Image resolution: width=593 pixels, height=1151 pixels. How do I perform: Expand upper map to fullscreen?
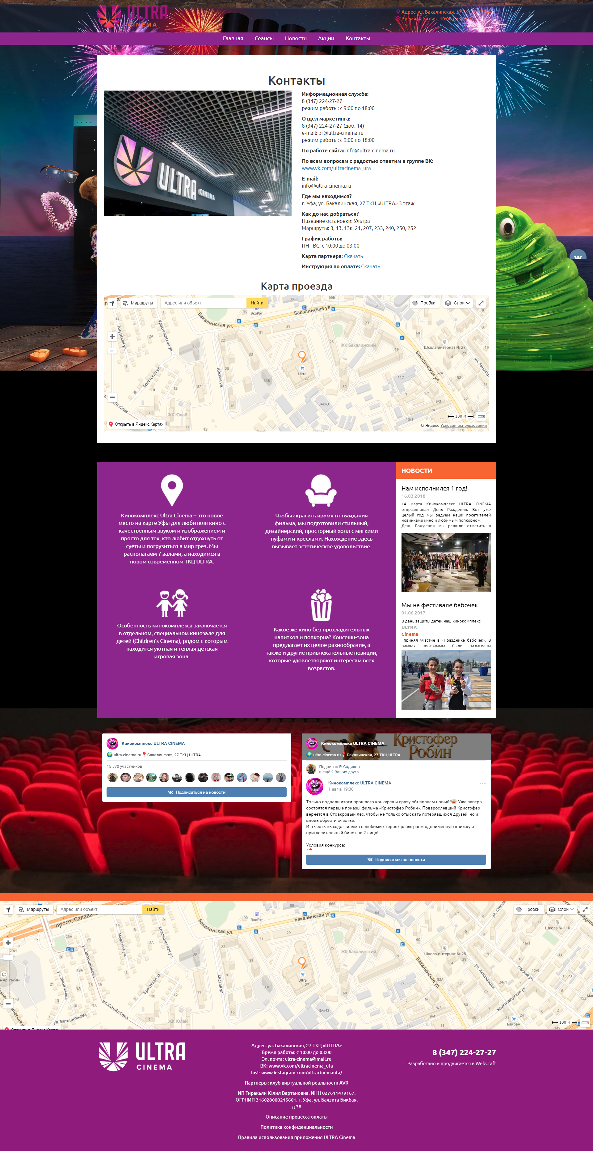click(481, 303)
